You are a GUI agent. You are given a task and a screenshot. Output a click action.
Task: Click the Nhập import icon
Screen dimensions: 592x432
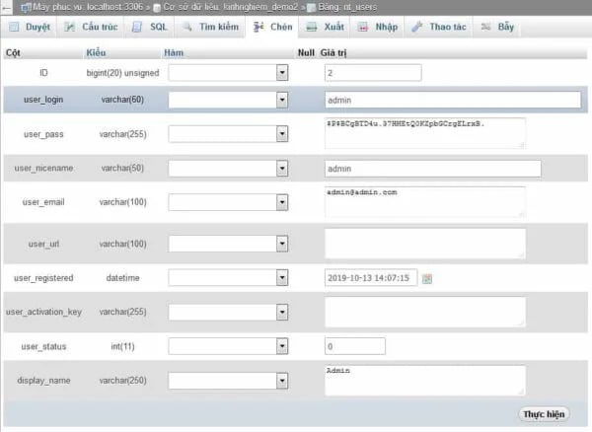362,27
